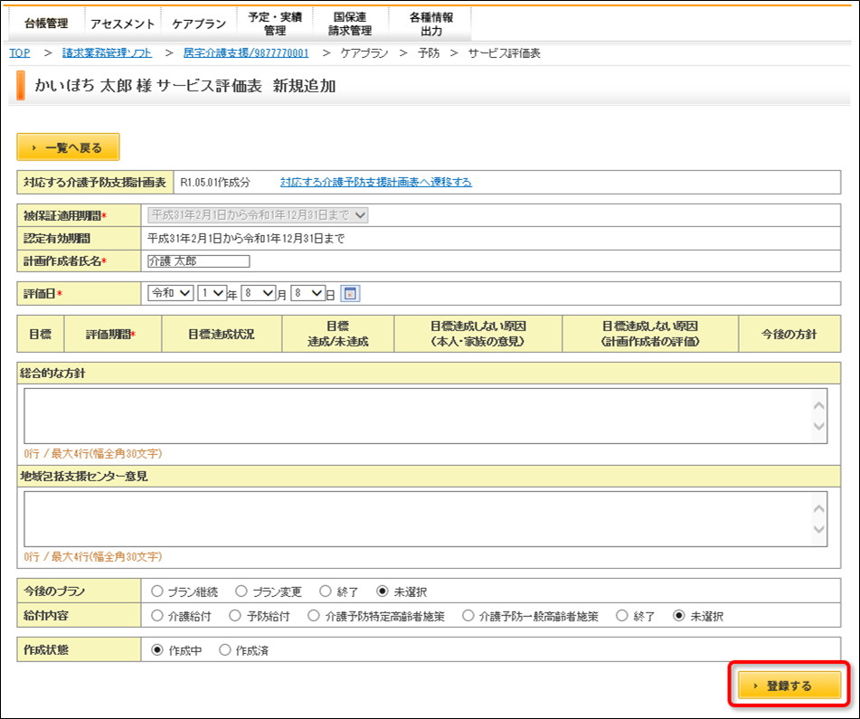860x719 pixels.
Task: Open the calendar picker next to 評価日
Action: click(350, 293)
